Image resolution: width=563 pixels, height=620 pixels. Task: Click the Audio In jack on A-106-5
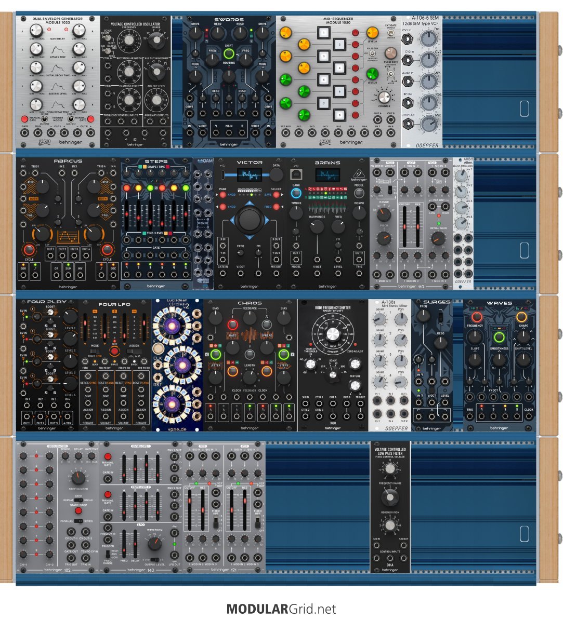(x=408, y=82)
